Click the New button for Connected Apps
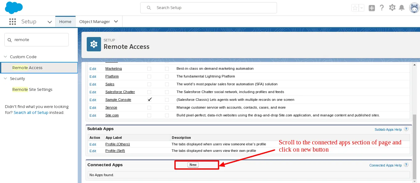 pos(193,165)
